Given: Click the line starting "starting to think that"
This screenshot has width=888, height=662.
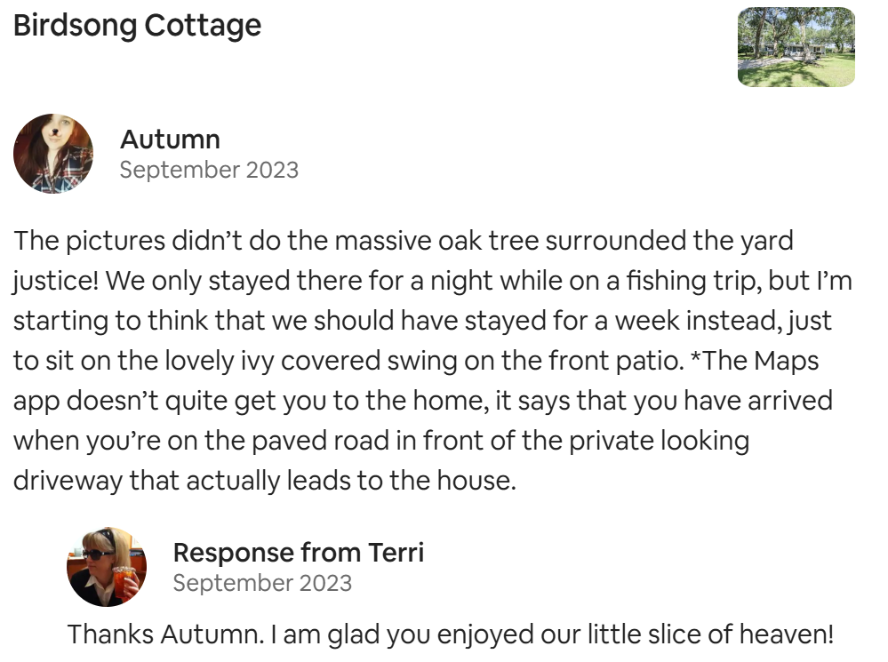Looking at the screenshot, I should pyautogui.click(x=422, y=321).
